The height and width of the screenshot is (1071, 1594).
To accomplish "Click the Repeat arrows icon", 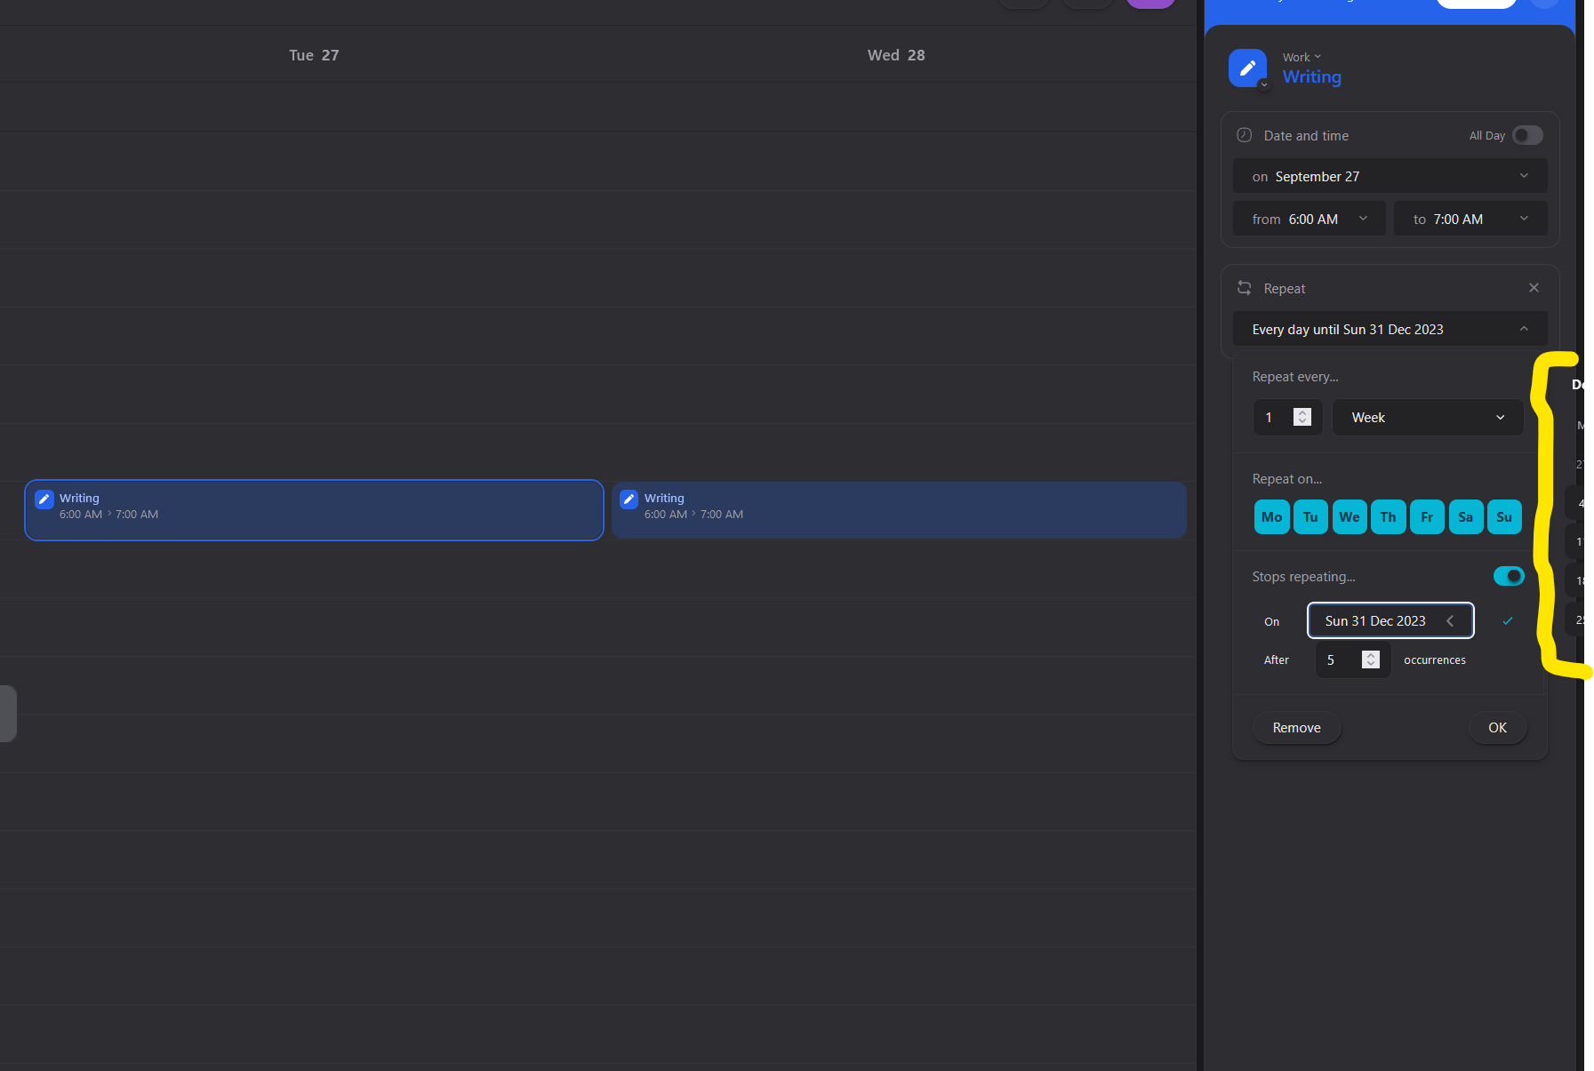I will coord(1245,288).
